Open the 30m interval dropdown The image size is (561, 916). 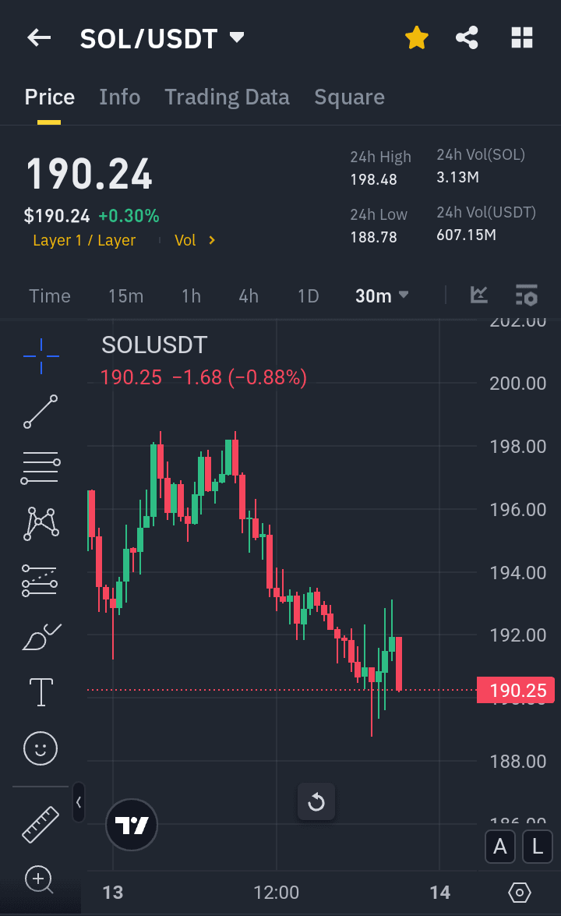click(x=382, y=295)
